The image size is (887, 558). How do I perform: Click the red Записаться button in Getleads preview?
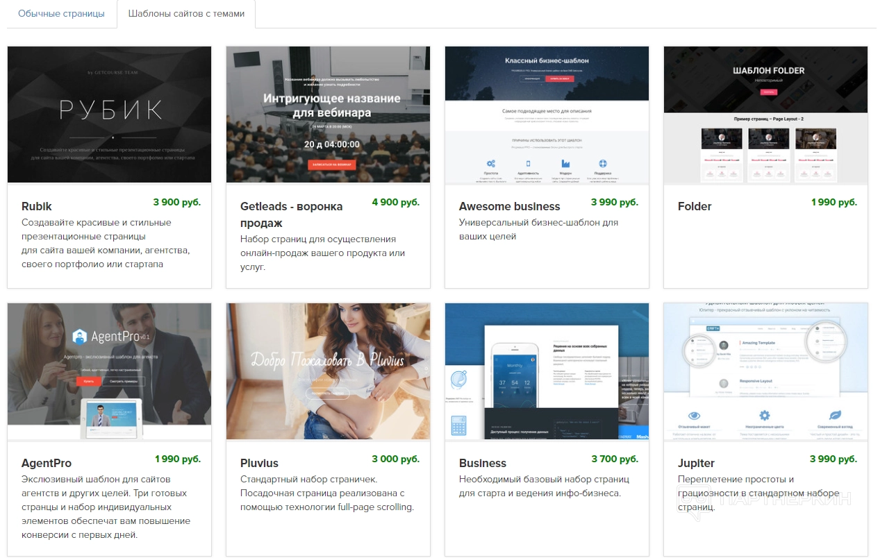tap(331, 164)
